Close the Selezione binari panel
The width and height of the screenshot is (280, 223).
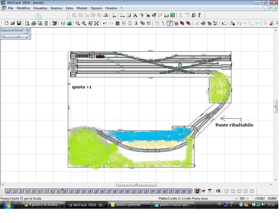tap(28, 30)
